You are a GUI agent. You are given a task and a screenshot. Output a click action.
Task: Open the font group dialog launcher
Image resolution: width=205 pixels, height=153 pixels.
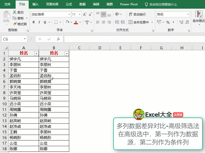tap(92, 31)
